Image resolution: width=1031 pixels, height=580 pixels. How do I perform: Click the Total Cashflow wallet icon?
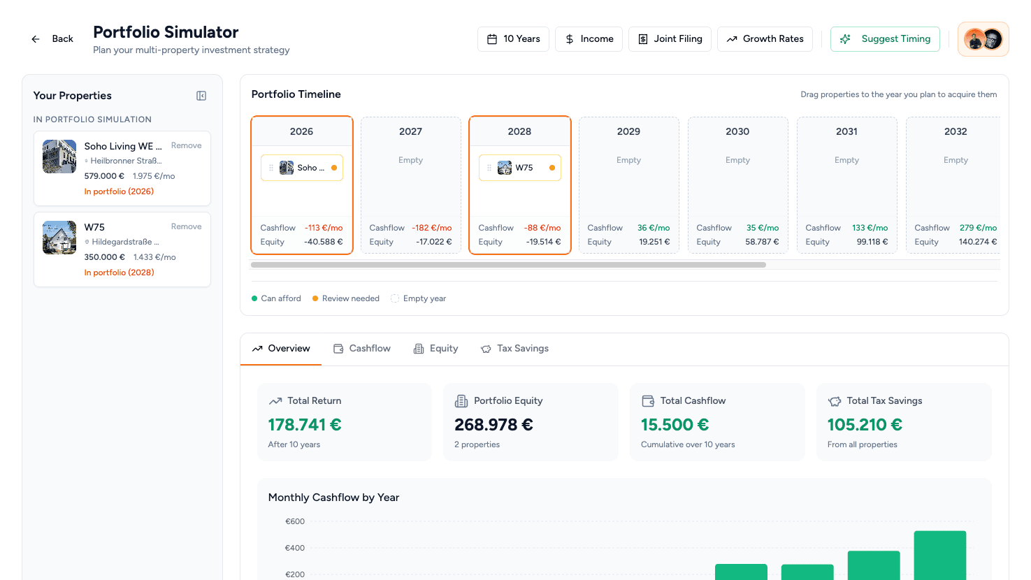pyautogui.click(x=648, y=401)
